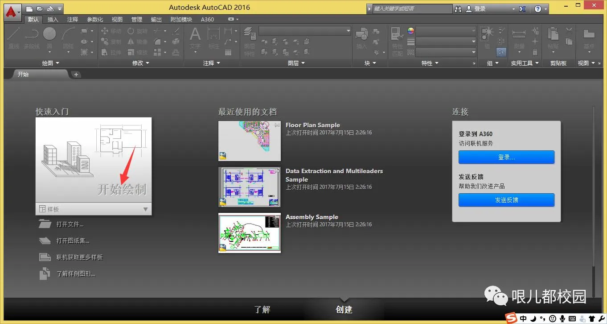Click the binoculars search icon
This screenshot has width=607, height=324.
pos(458,8)
